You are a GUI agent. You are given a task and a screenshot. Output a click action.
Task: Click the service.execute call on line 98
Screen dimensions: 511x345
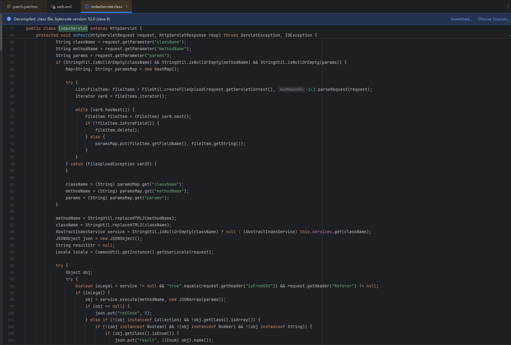coord(119,299)
